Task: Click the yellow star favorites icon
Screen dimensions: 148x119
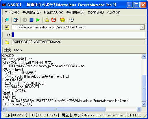Action: pyautogui.click(x=47, y=20)
